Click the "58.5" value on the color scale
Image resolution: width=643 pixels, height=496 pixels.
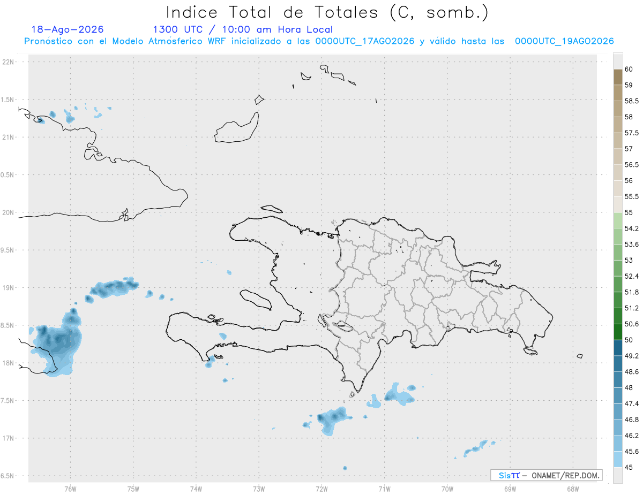(x=631, y=101)
